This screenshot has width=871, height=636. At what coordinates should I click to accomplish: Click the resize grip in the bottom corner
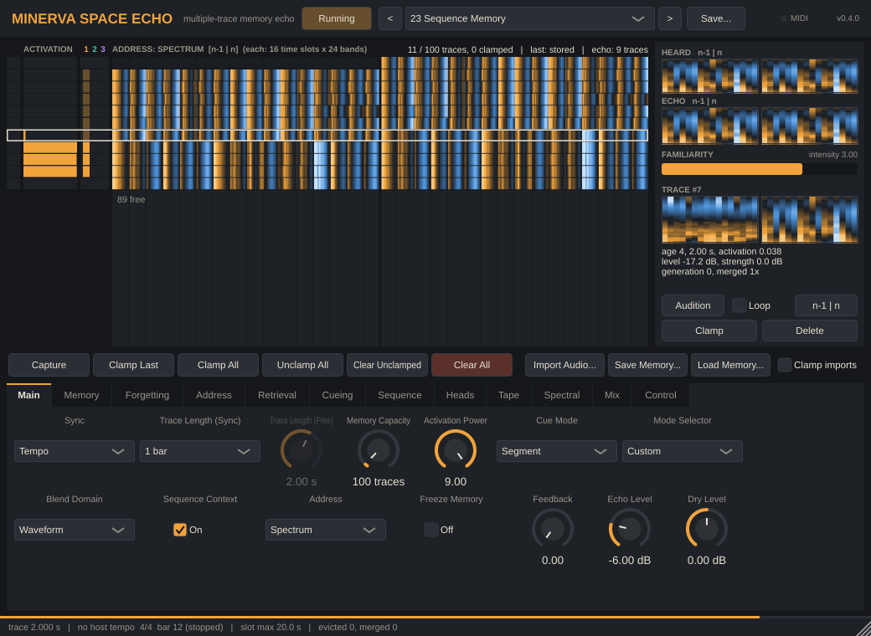pos(864,629)
